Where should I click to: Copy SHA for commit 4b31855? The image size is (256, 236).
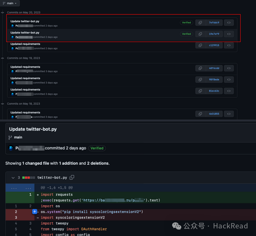pyautogui.click(x=200, y=114)
